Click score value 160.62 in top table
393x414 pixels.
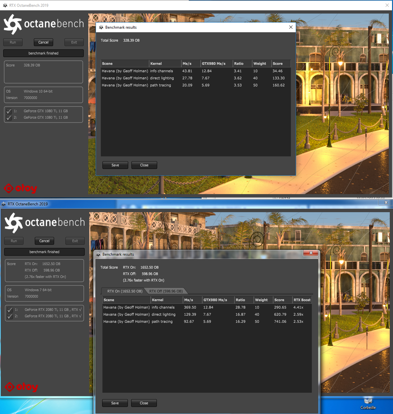(279, 85)
